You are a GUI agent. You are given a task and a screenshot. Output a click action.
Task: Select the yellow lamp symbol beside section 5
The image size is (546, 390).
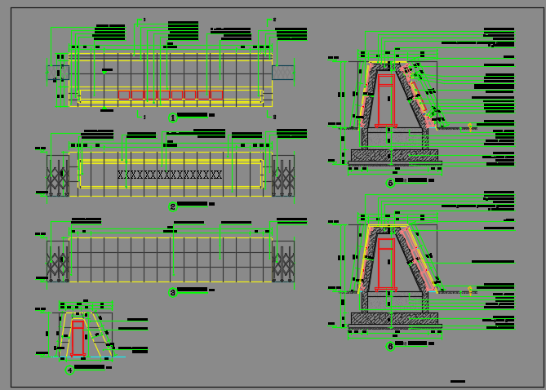click(470, 126)
